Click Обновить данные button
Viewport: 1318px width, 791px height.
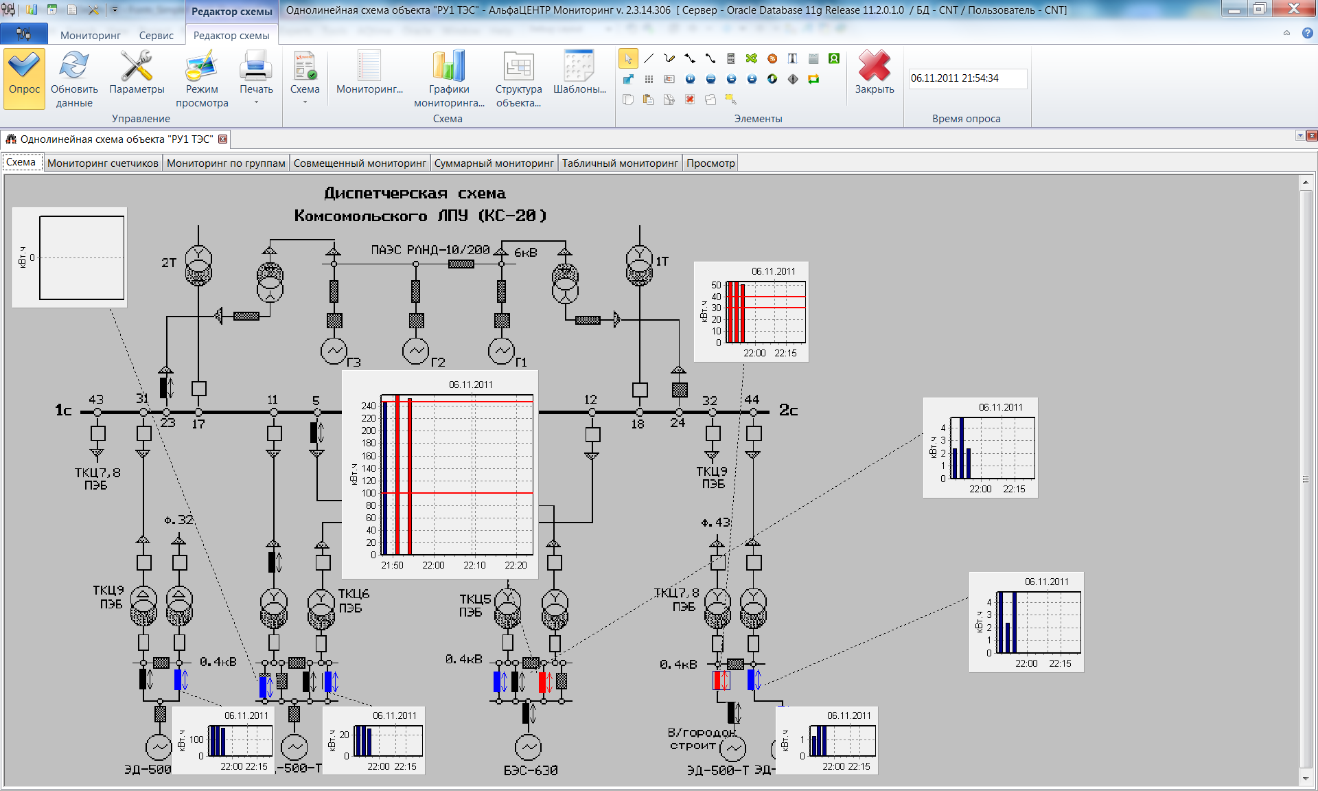74,78
